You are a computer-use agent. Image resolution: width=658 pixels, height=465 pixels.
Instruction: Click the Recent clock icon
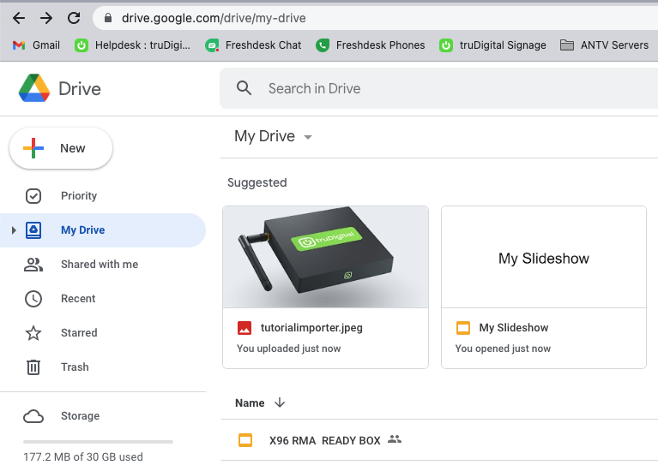tap(33, 299)
